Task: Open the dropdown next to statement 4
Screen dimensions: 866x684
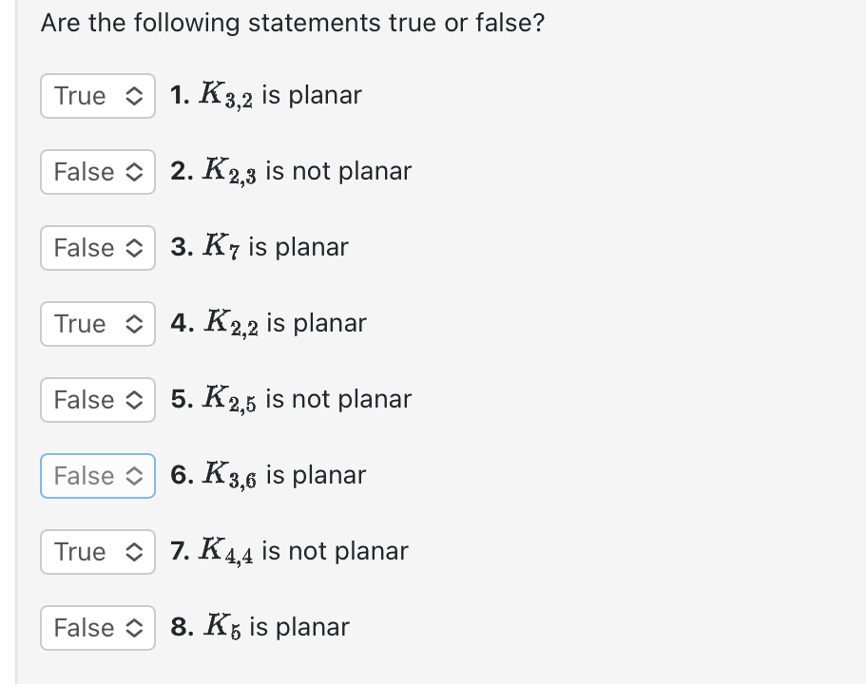Action: click(x=97, y=324)
